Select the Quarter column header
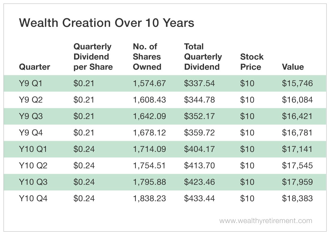Screen dimensions: 330x235 coord(34,67)
